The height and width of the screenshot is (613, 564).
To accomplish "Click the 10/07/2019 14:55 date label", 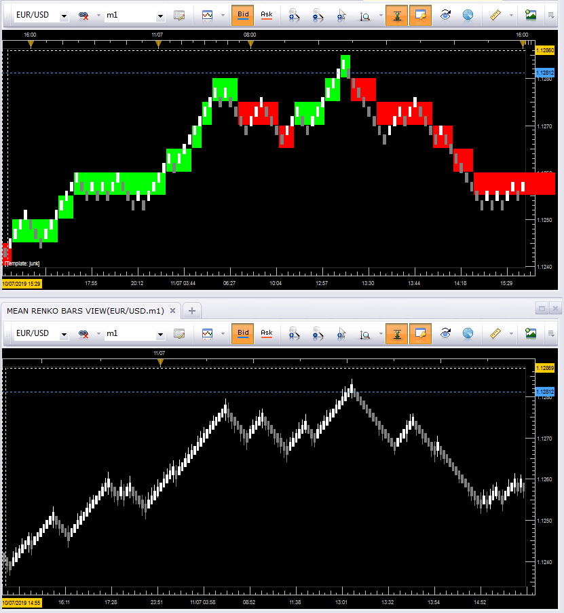I will coord(22,602).
